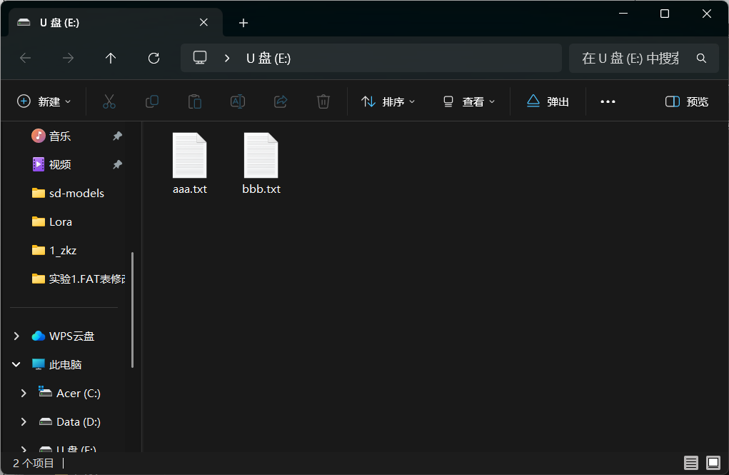Open the 查看 view menu

[468, 101]
